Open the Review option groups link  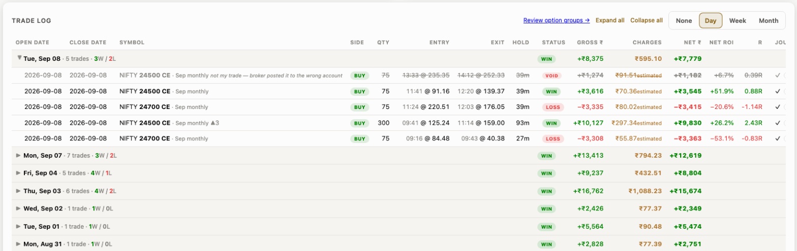click(556, 20)
